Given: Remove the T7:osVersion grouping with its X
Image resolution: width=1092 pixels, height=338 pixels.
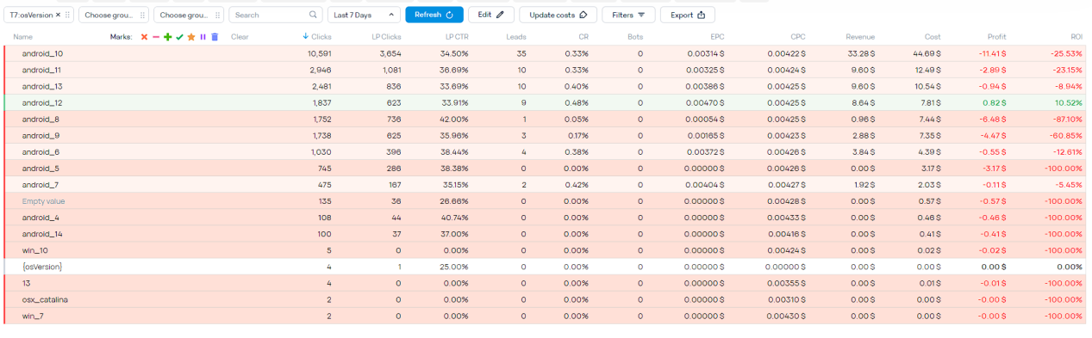Looking at the screenshot, I should (x=58, y=15).
